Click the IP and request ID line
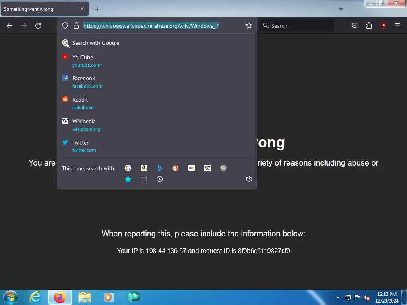407x305 pixels. coord(203,251)
